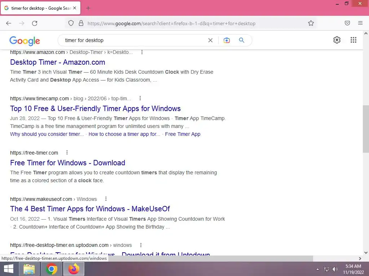
Task: Open 'Free Timer for Windows - Download' result
Action: pos(67,163)
